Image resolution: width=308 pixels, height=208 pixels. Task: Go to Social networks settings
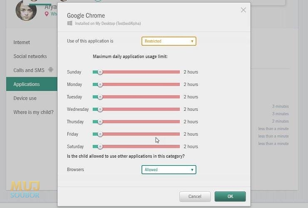[x=30, y=56]
